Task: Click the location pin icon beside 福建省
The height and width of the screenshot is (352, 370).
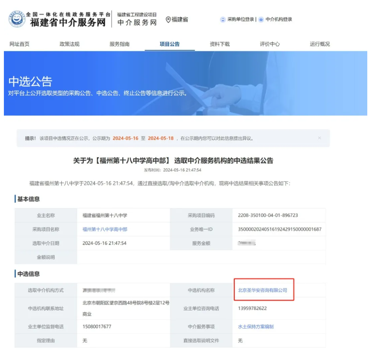Action: [168, 19]
